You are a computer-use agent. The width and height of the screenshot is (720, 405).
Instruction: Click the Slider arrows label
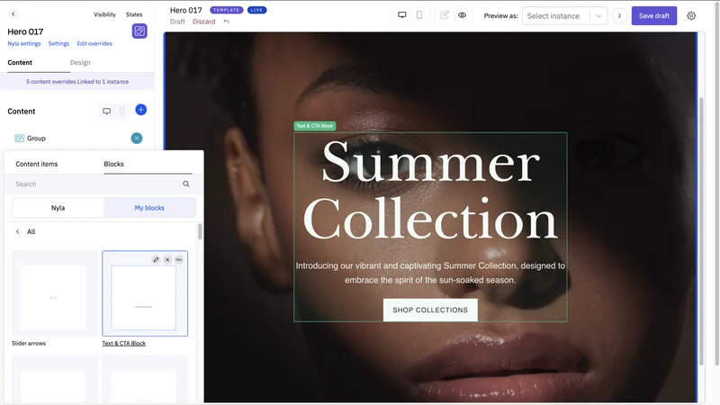click(29, 344)
